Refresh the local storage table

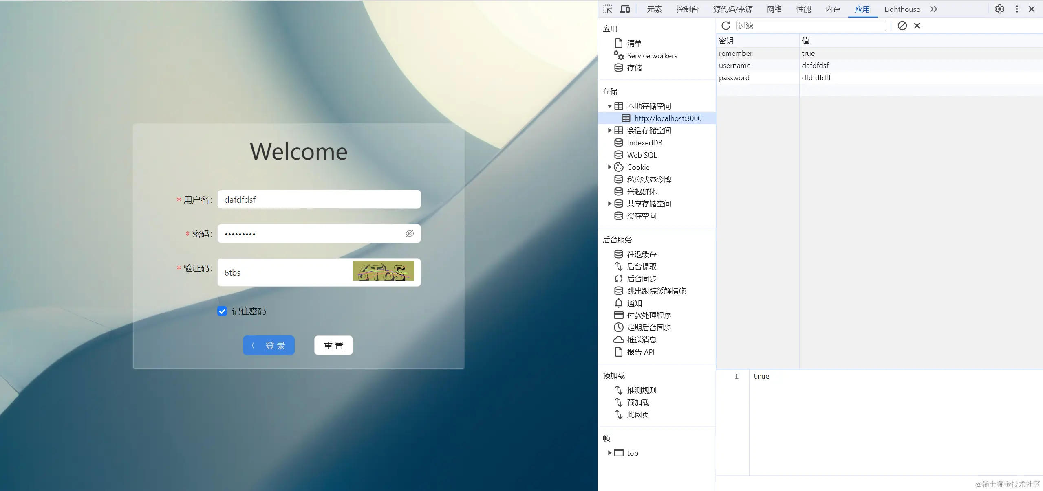click(x=726, y=26)
